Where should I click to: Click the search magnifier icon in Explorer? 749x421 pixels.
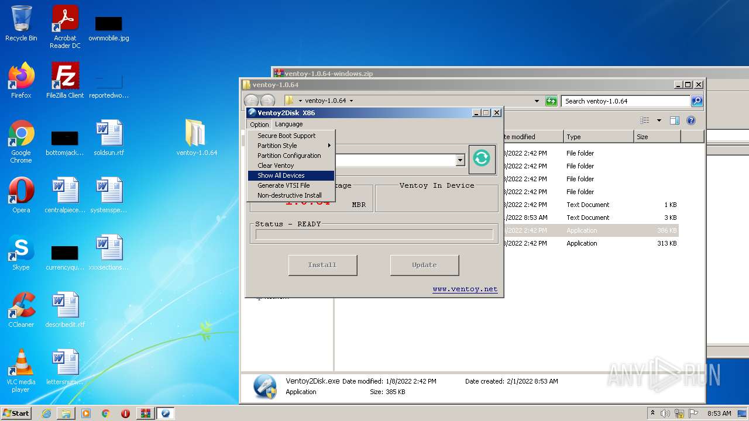tap(697, 101)
